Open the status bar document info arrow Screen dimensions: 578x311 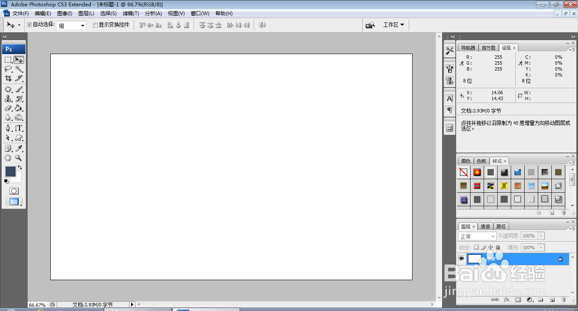(132, 304)
